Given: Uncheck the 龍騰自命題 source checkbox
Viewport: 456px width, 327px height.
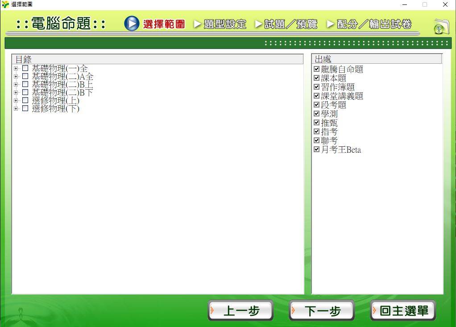Looking at the screenshot, I should 317,69.
